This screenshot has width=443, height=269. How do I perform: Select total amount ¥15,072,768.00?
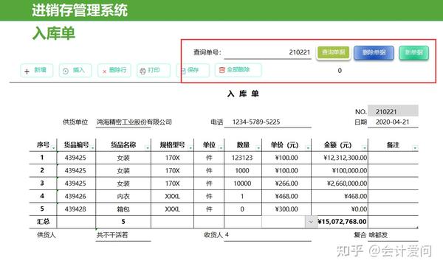point(342,222)
